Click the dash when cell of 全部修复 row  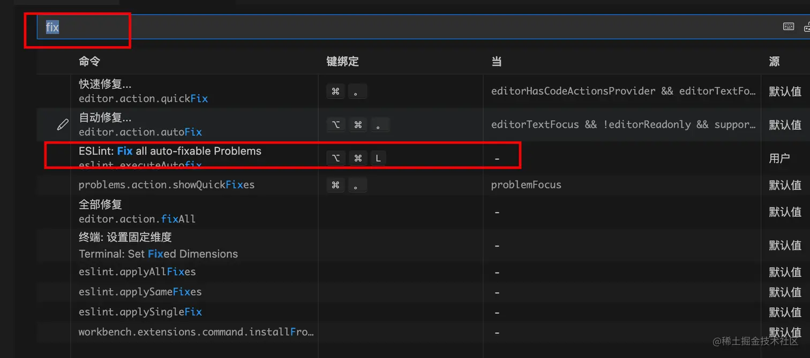(x=497, y=212)
